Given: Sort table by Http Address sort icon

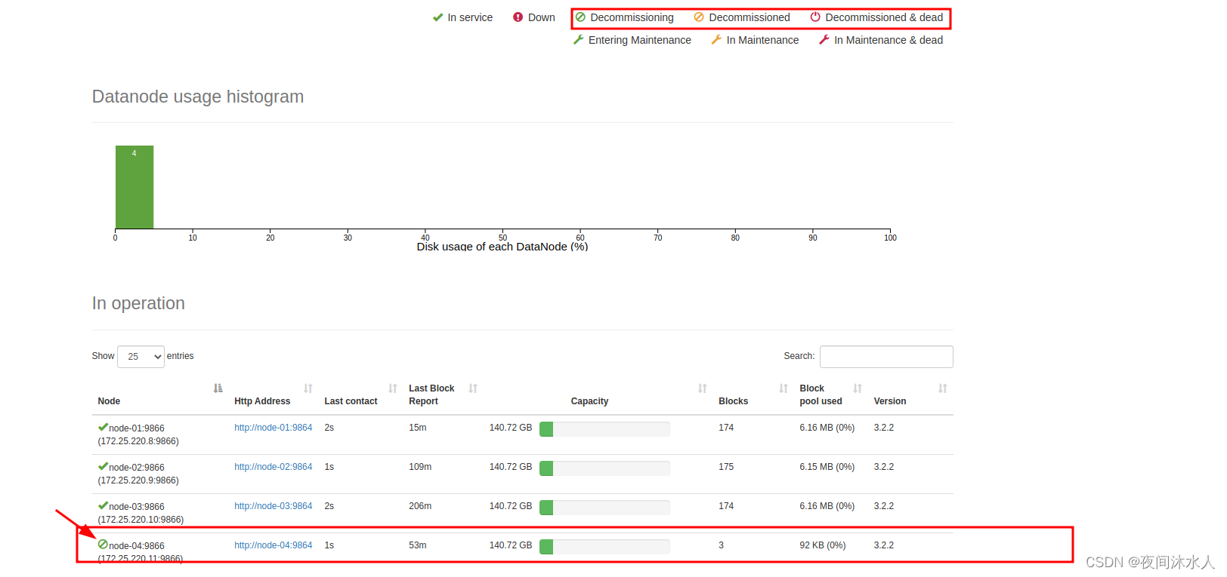Looking at the screenshot, I should pyautogui.click(x=308, y=388).
